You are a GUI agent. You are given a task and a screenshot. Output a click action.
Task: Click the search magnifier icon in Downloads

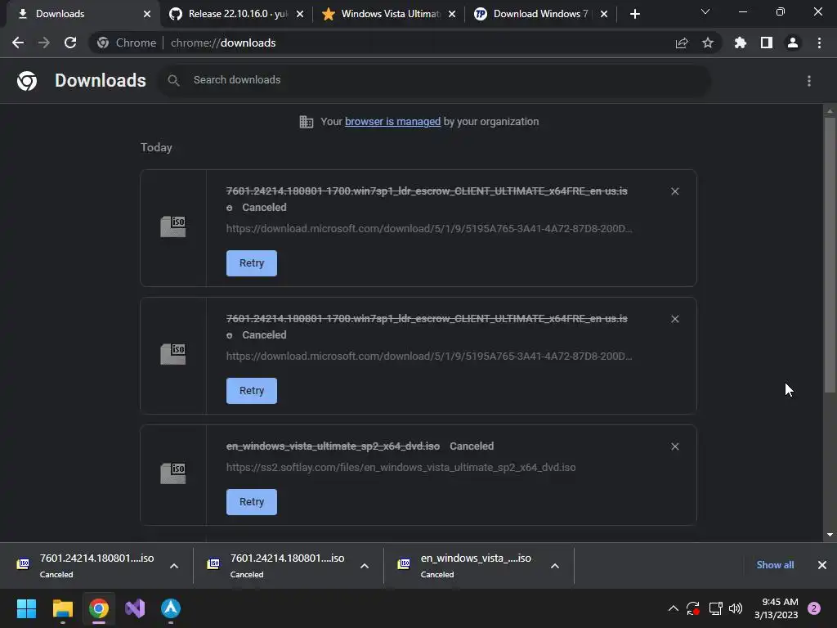(x=173, y=80)
